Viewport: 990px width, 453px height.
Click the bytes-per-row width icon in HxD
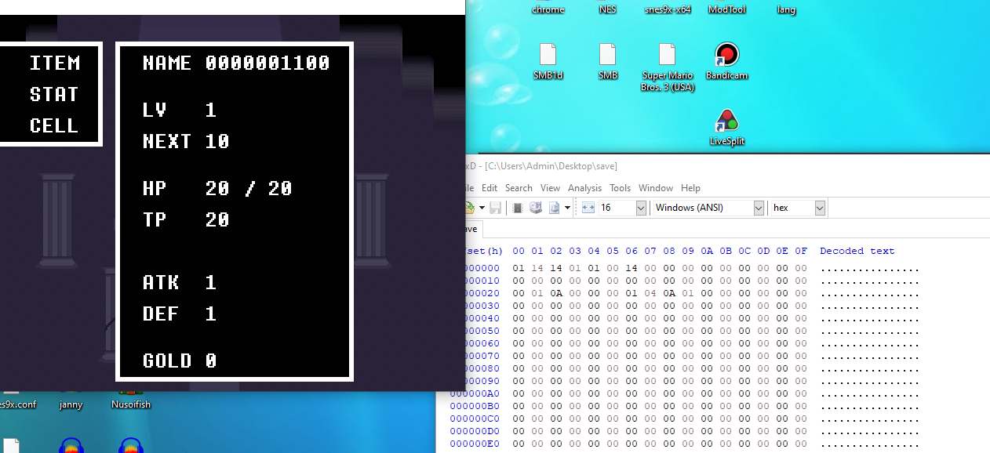[x=588, y=208]
